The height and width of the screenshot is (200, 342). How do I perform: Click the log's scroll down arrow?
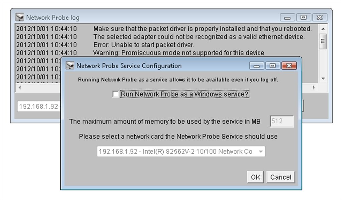coord(323,78)
